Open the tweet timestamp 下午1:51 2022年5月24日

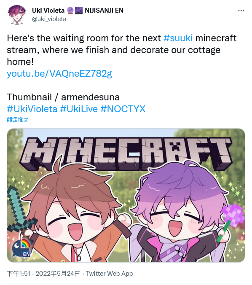click(x=43, y=274)
